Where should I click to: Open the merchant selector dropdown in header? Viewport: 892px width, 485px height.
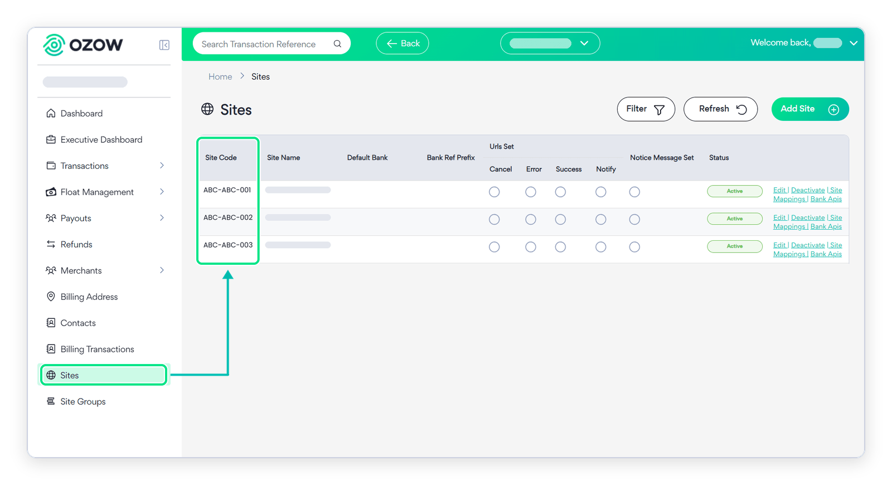pyautogui.click(x=550, y=43)
